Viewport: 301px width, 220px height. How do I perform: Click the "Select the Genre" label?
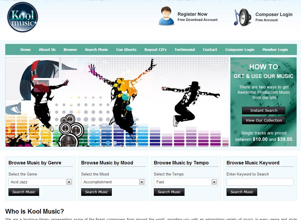[x=23, y=174]
